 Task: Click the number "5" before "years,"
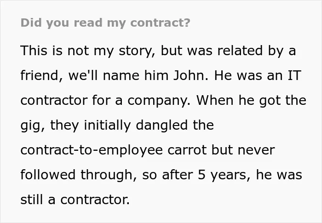coord(201,175)
